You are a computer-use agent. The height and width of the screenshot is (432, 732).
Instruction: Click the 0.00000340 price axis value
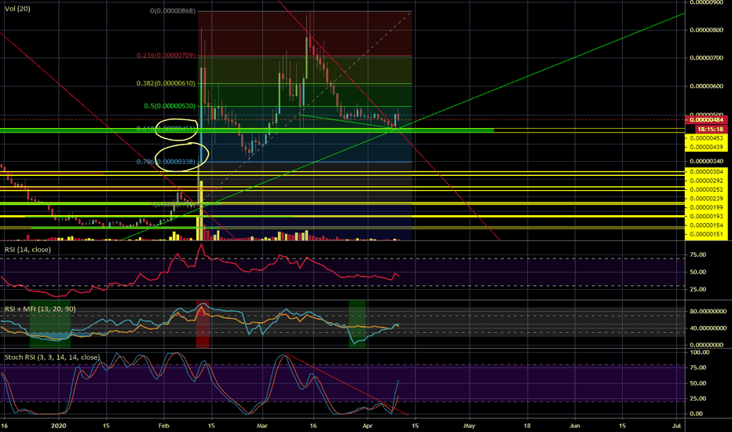[706, 162]
